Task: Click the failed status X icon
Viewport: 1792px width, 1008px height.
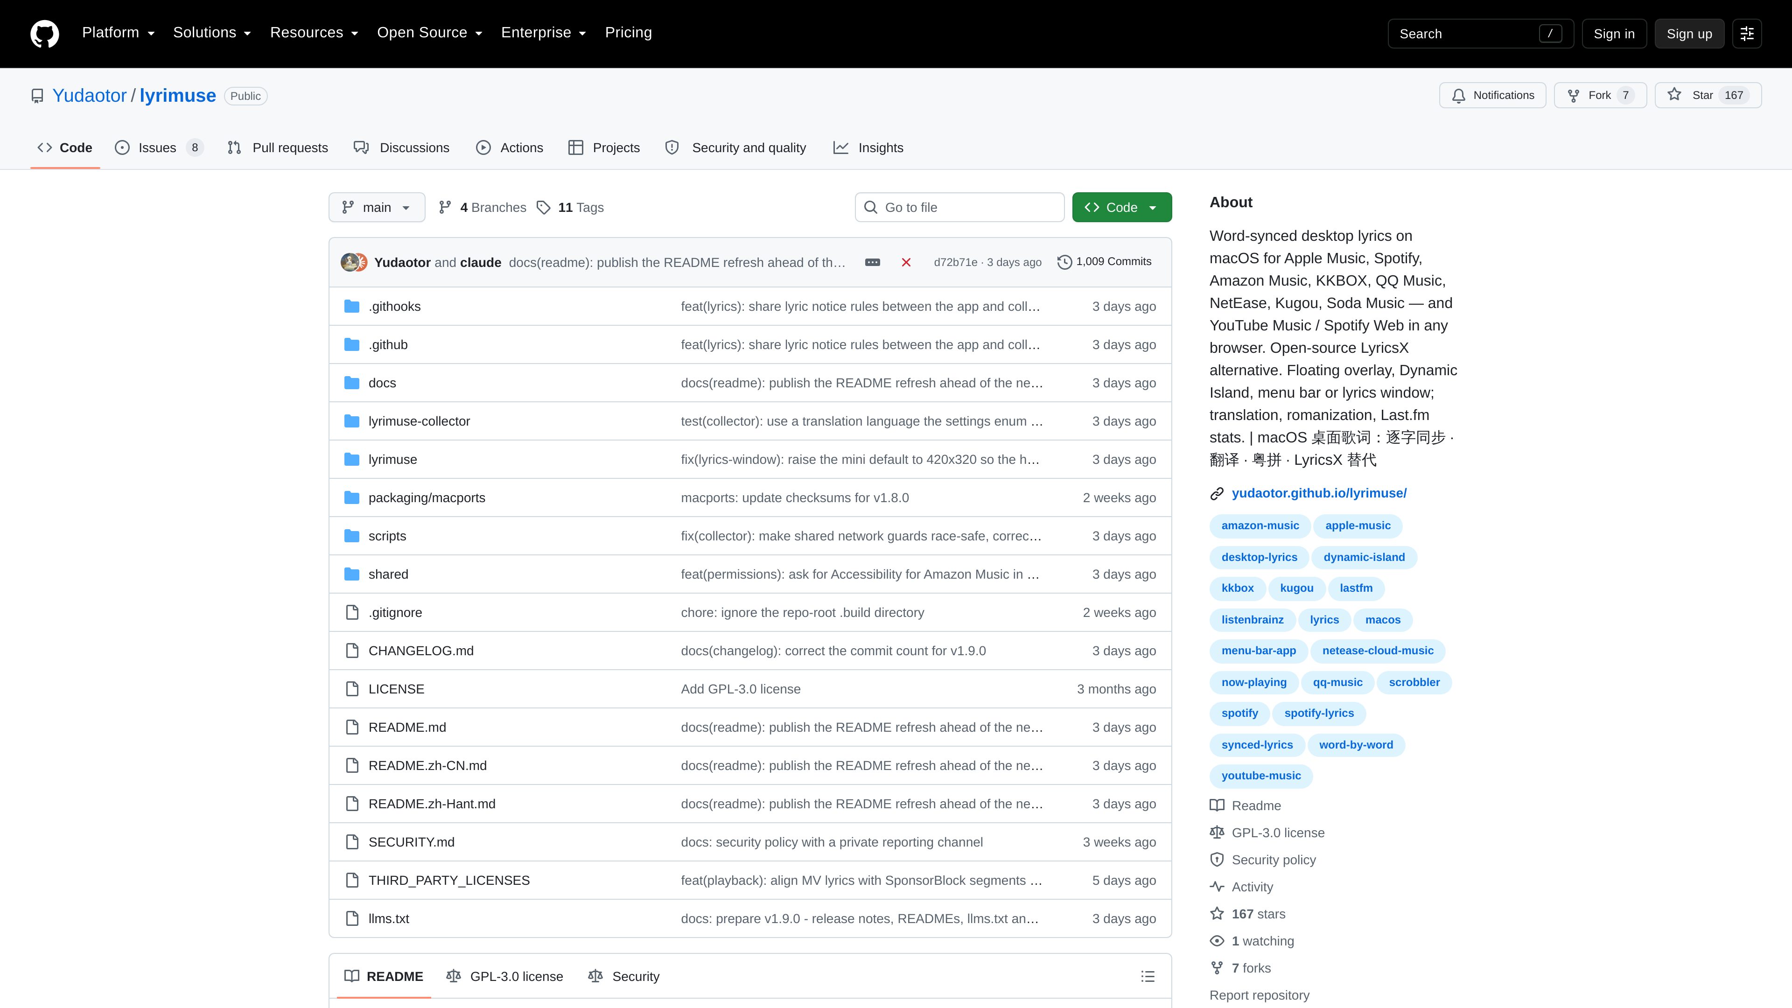Action: click(906, 262)
